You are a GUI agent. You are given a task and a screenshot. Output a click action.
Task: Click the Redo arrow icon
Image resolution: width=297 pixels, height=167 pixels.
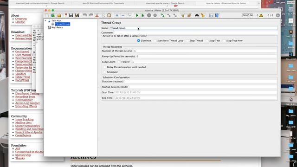click(x=91, y=15)
